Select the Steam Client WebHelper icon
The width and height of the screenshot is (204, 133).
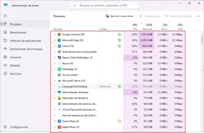point(59,58)
